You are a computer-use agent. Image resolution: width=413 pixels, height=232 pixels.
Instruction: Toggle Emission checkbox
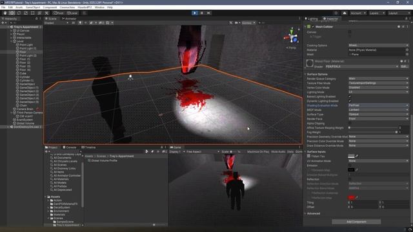tap(350, 166)
